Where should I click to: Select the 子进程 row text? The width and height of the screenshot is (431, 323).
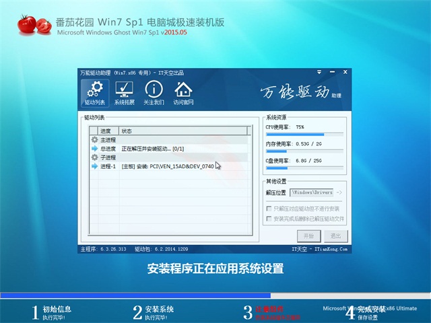coord(108,157)
